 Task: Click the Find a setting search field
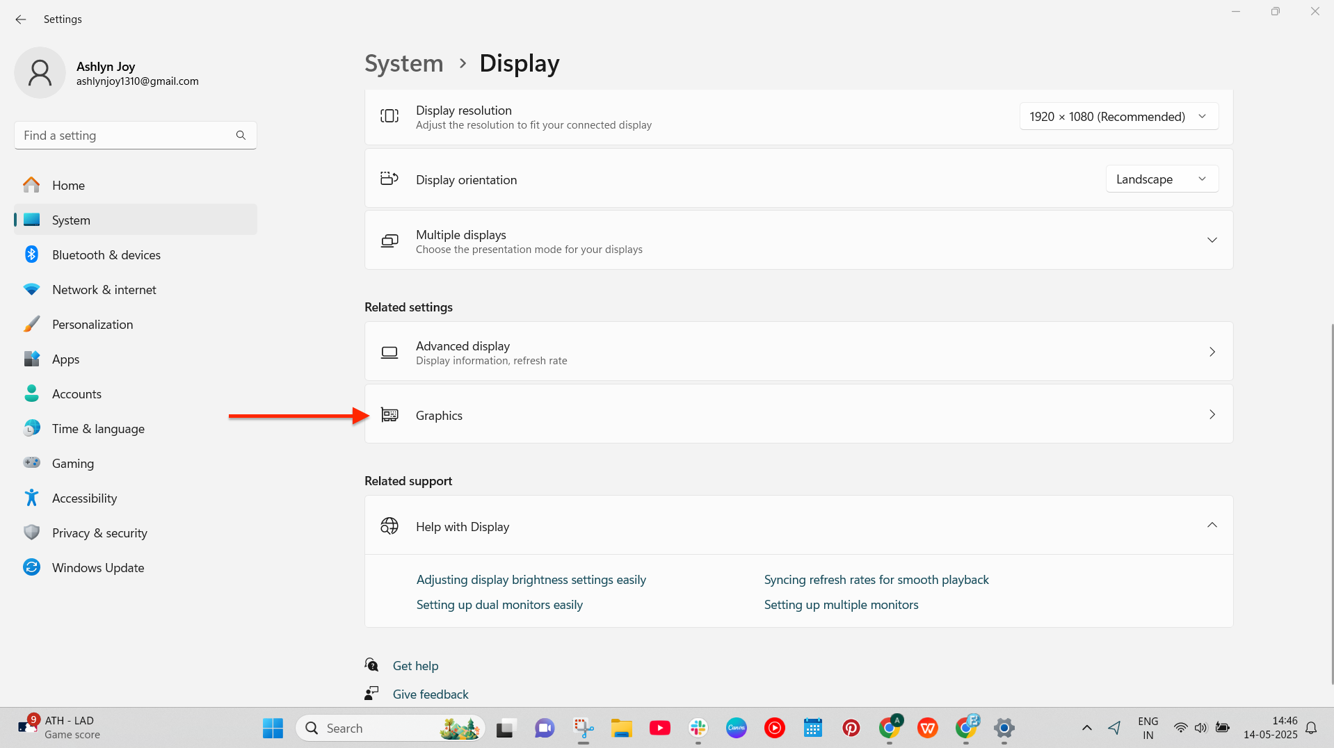(125, 136)
